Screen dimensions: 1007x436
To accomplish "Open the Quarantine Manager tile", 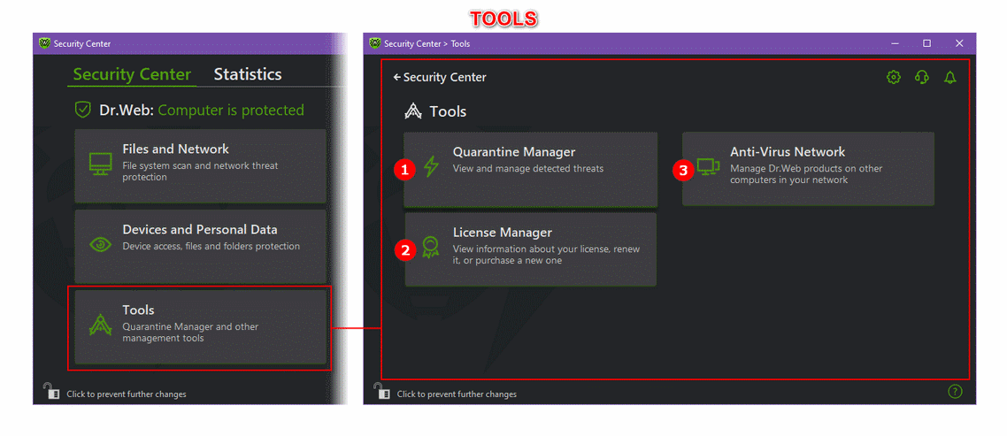I will click(530, 170).
